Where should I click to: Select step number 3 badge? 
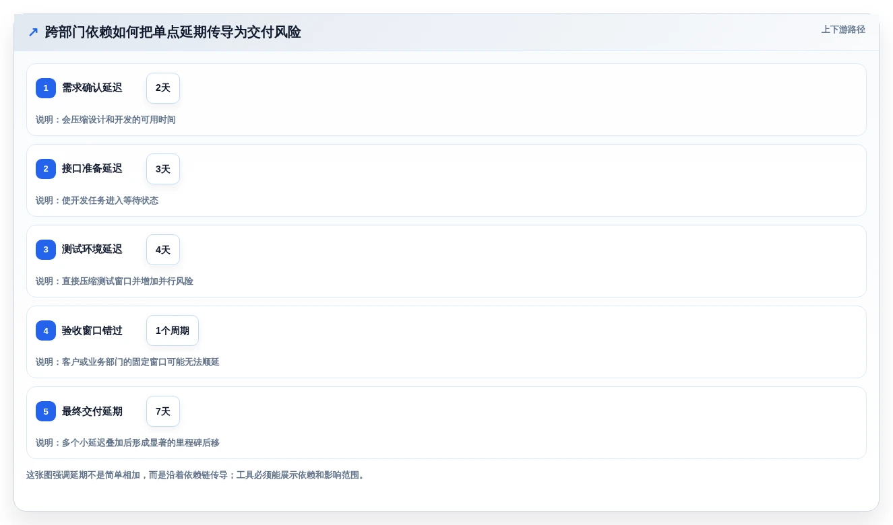pyautogui.click(x=46, y=250)
